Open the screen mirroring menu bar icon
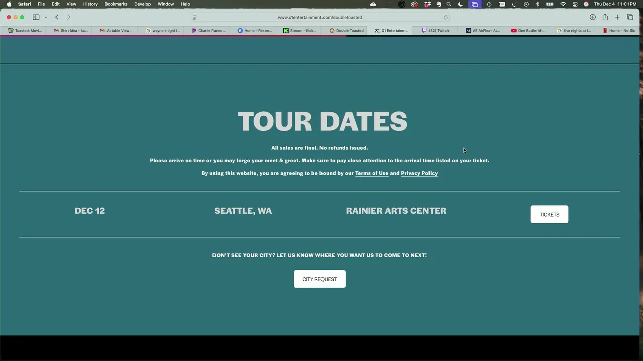The width and height of the screenshot is (643, 361). [475, 4]
